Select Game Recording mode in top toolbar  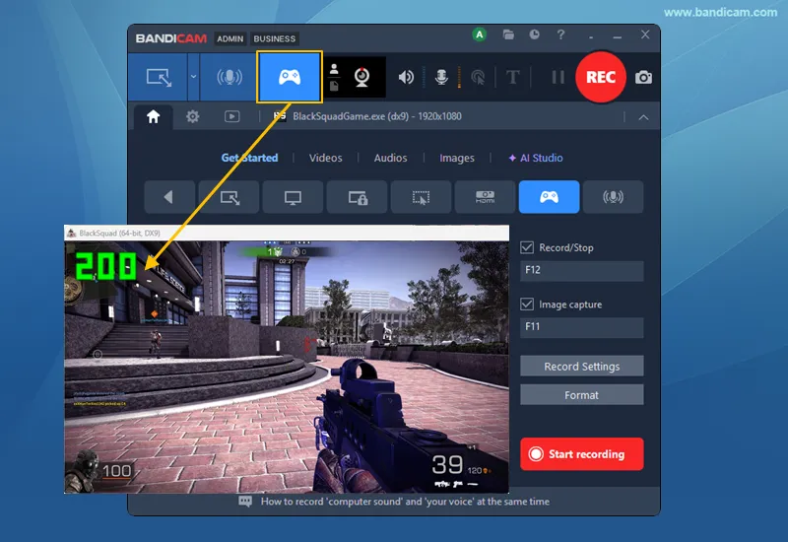tap(290, 77)
